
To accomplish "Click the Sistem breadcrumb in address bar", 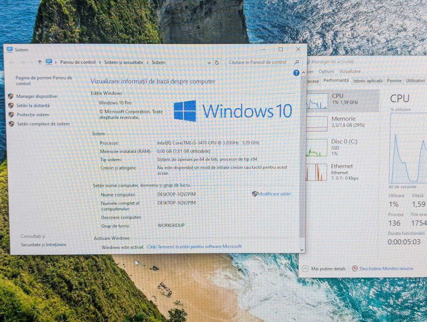I will pyautogui.click(x=158, y=63).
